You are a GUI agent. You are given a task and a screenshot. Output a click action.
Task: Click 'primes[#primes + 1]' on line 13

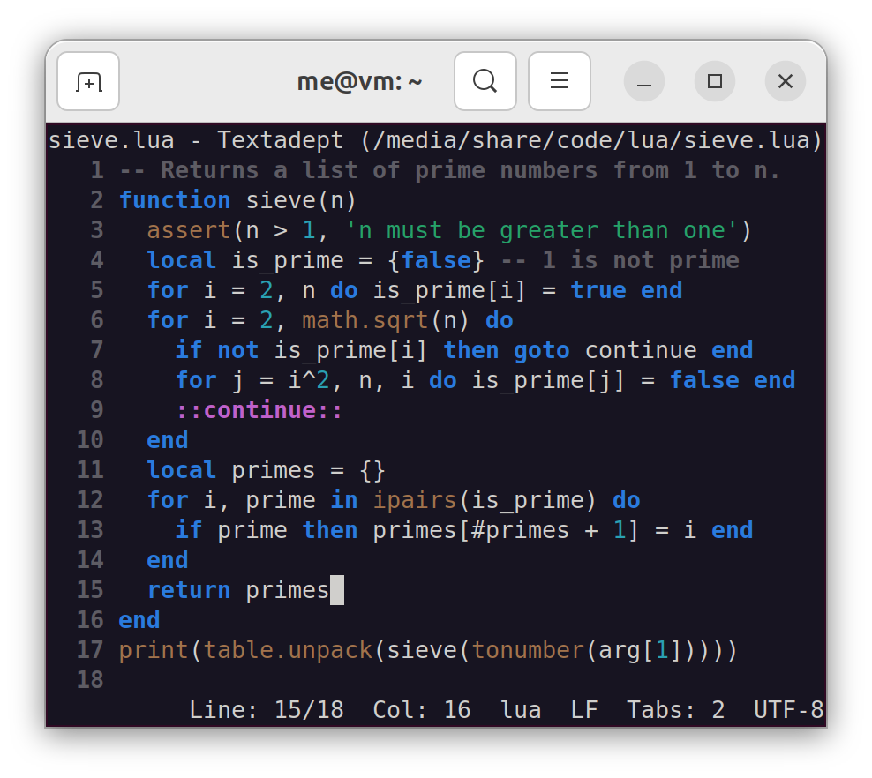(x=506, y=530)
